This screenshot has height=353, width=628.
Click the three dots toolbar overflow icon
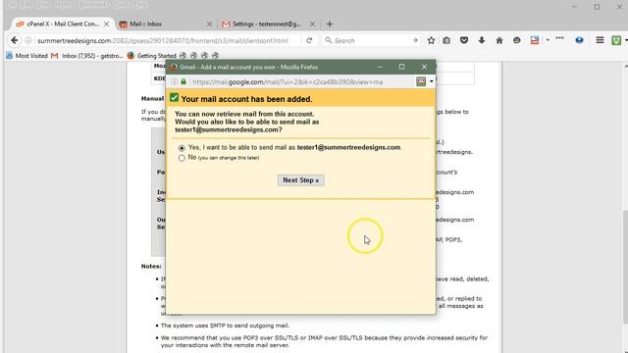pos(560,38)
